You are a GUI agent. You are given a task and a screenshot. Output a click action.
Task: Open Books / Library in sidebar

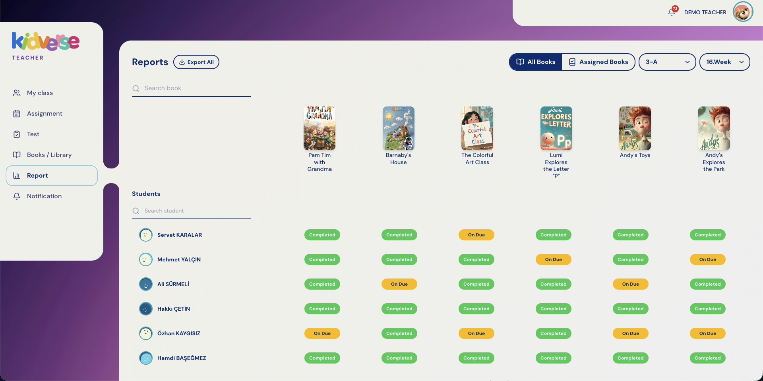click(x=49, y=155)
